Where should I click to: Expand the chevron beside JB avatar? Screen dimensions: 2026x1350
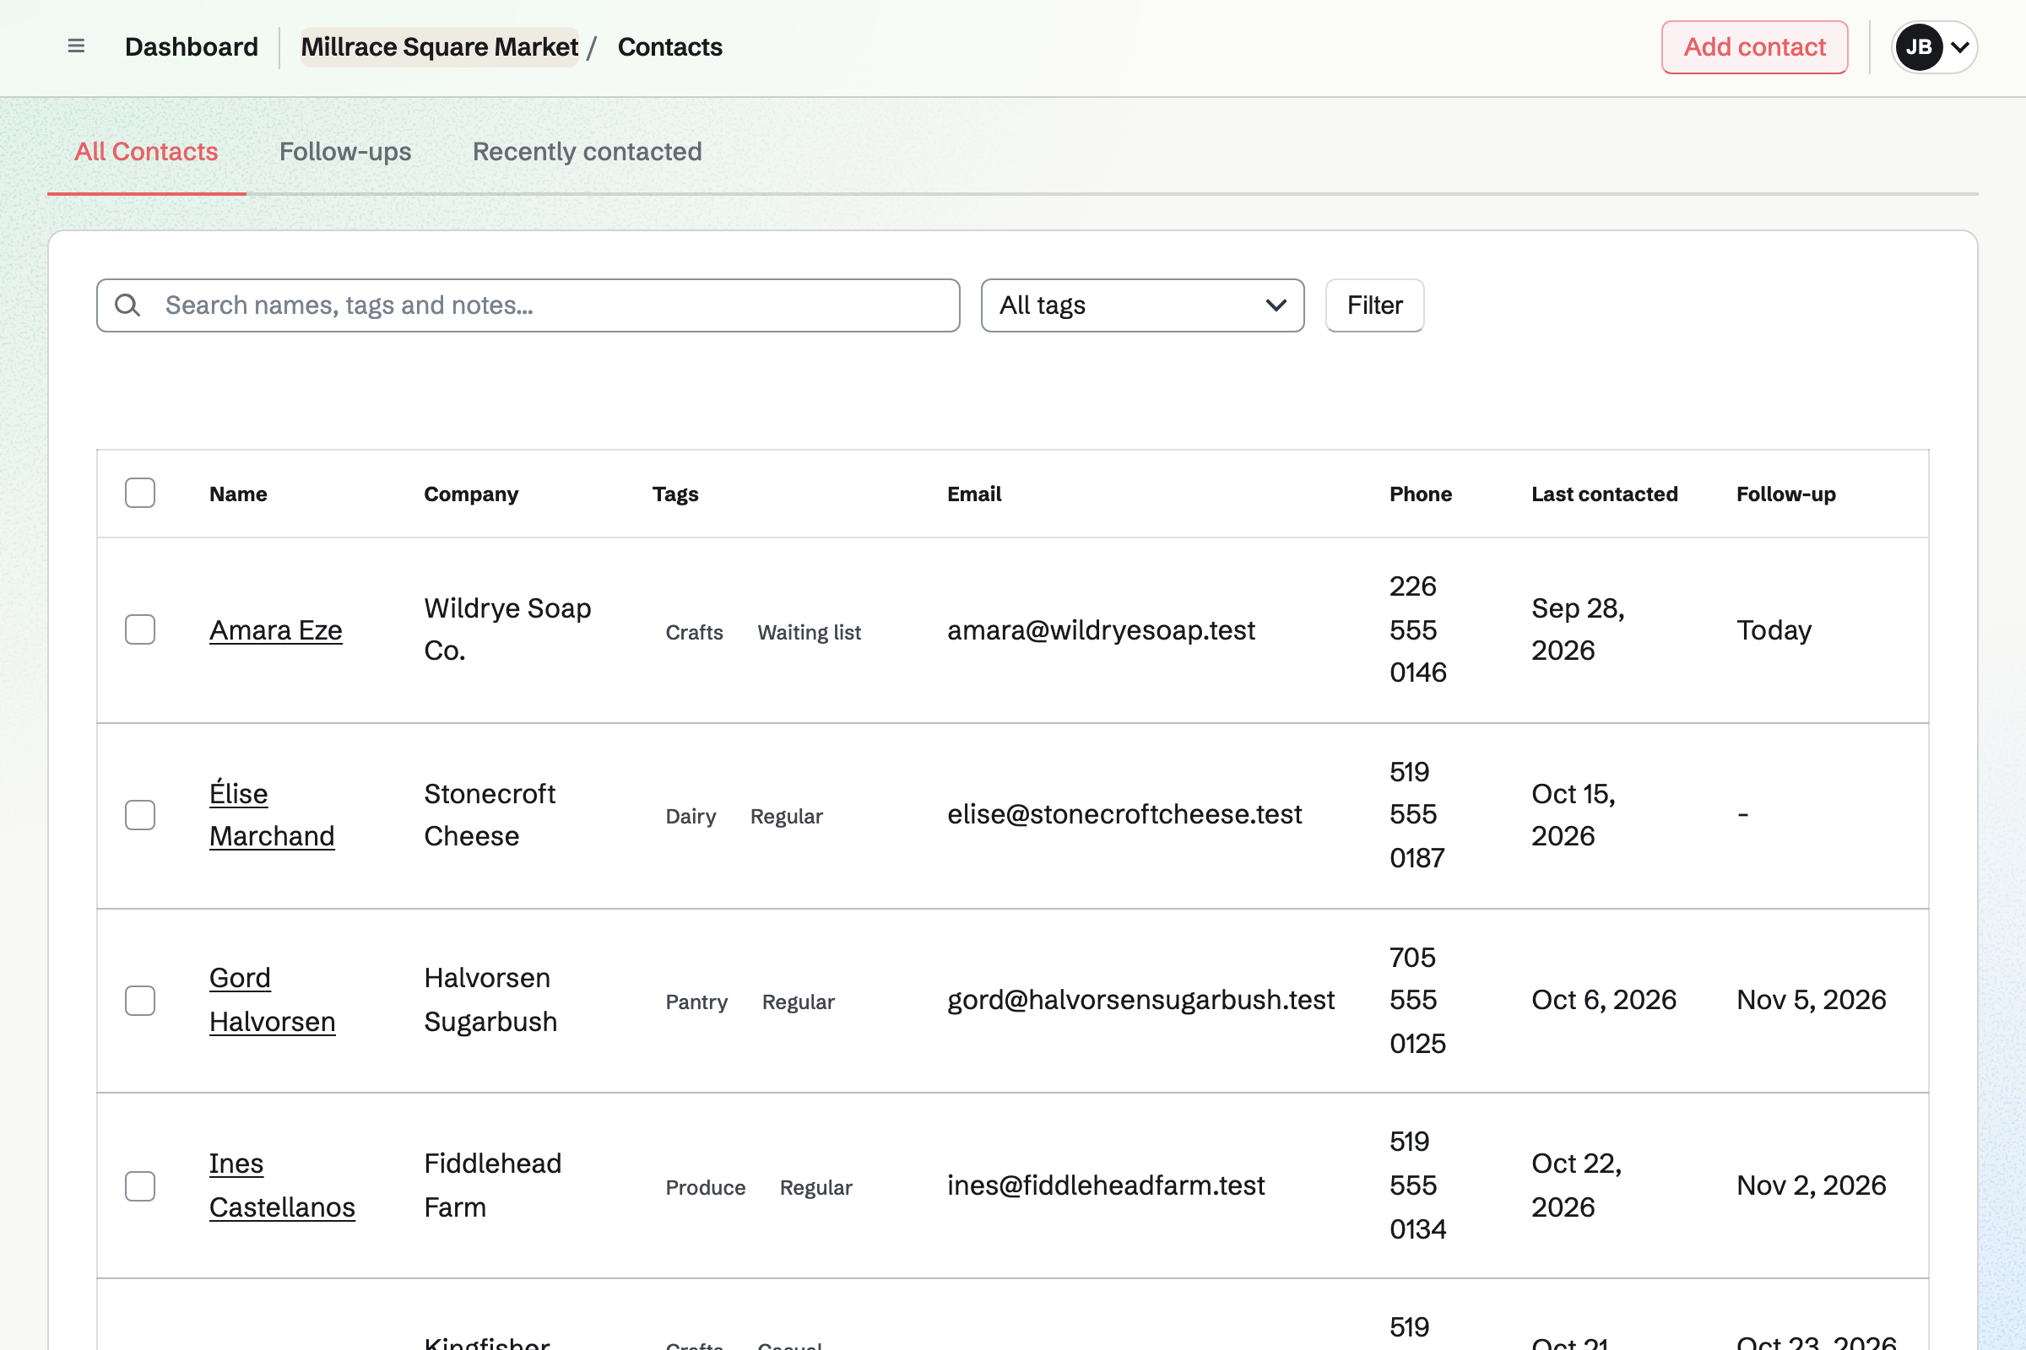[1959, 47]
